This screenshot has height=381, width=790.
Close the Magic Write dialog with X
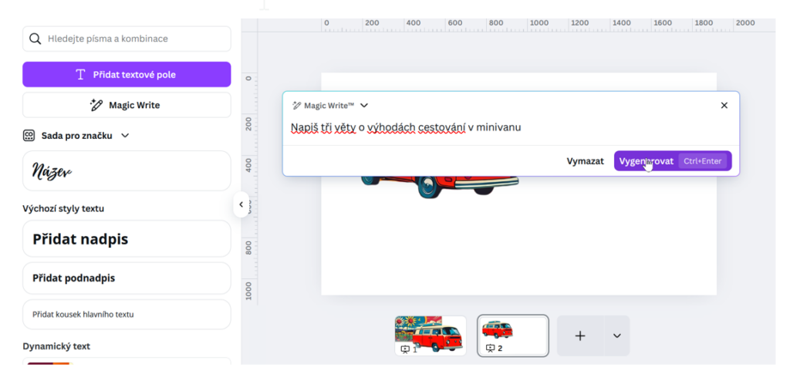pyautogui.click(x=724, y=106)
